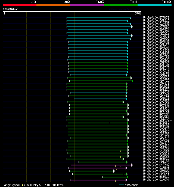Open hit UniRef100_A7PD80
Image resolution: width=174 pixels, height=187 pixels.
pyautogui.click(x=156, y=26)
